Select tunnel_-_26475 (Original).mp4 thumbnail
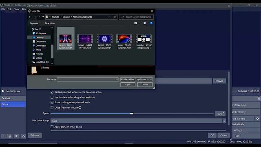Viewport: 261px width, 147px height. (x=66, y=38)
